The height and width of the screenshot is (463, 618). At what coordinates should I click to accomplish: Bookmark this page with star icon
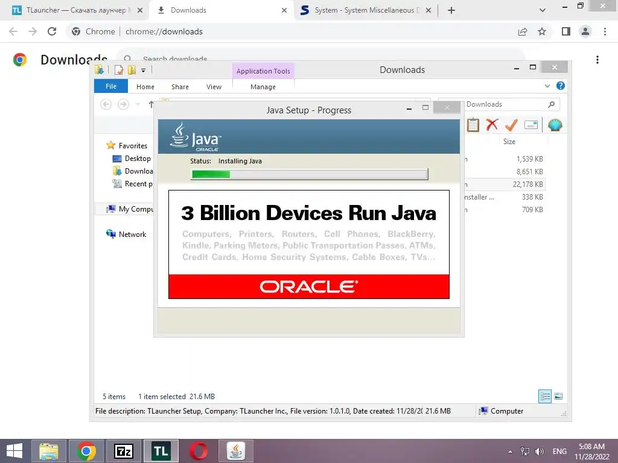pos(542,31)
